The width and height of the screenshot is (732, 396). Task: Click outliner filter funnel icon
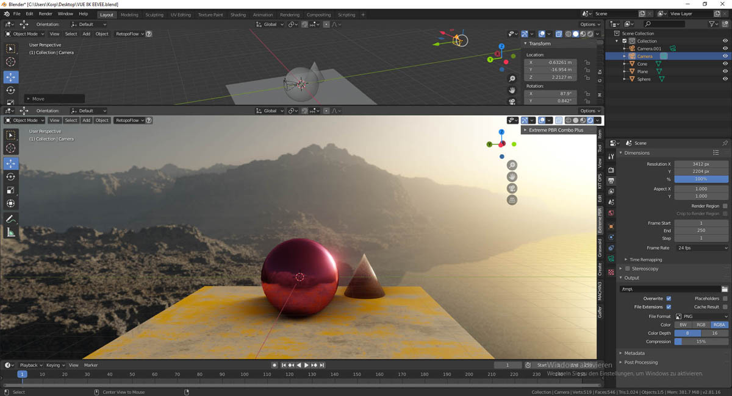click(x=712, y=24)
